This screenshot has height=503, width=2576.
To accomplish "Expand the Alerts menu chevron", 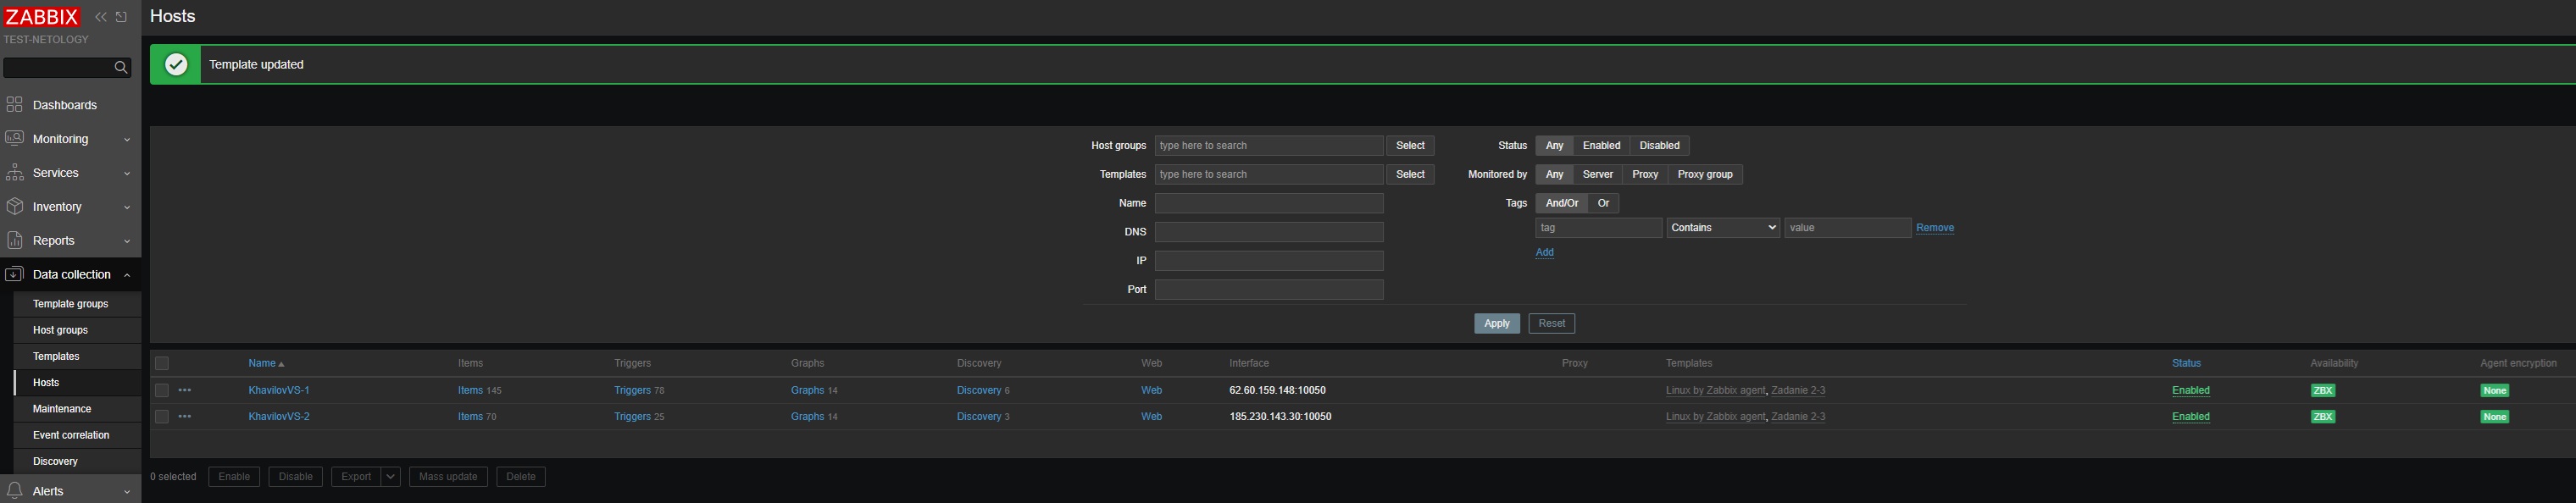I will click(x=127, y=492).
